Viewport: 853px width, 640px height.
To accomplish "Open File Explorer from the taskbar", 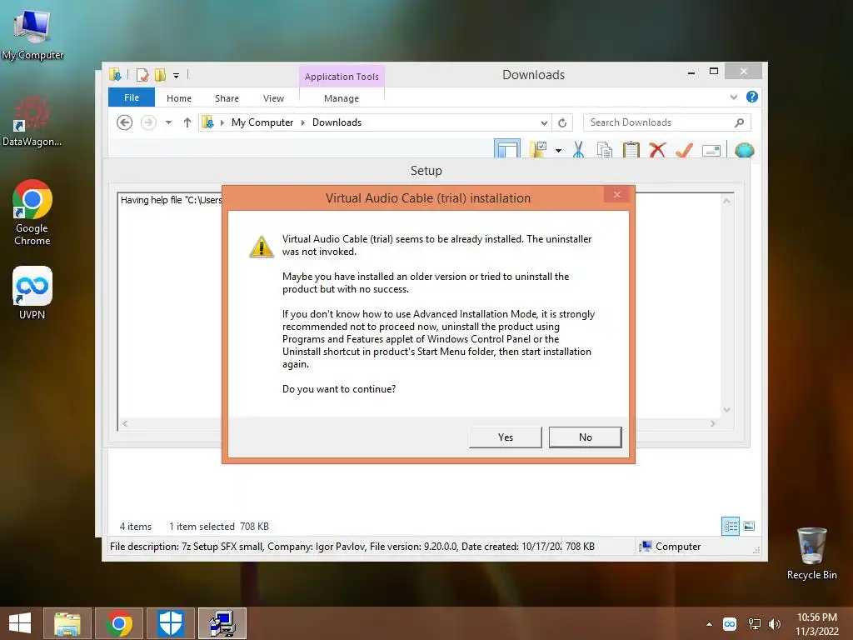I will pyautogui.click(x=67, y=623).
